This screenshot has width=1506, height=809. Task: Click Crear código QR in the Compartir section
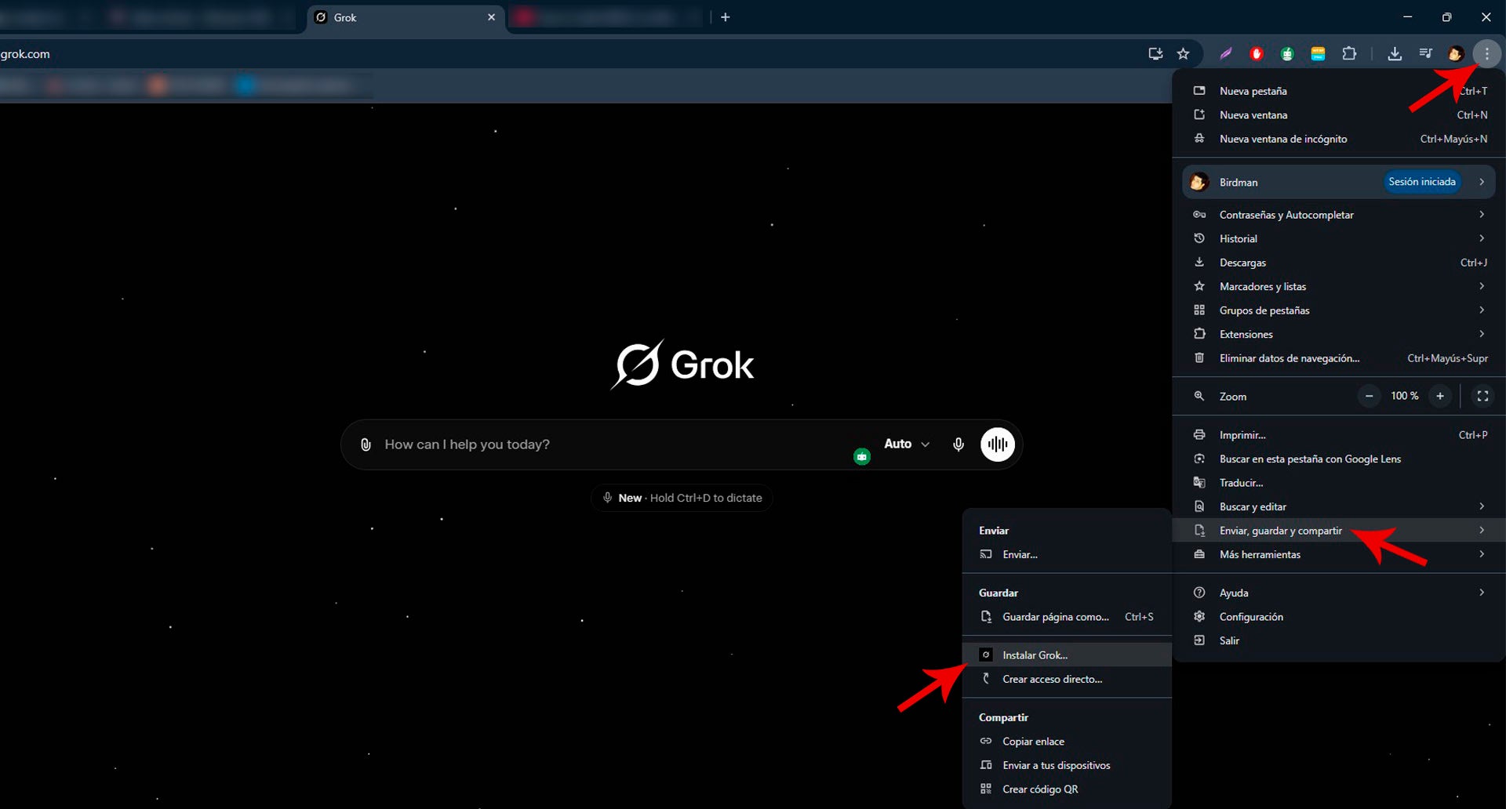1039,789
